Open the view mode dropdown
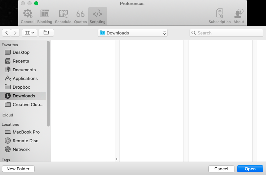The width and height of the screenshot is (266, 175). coord(29,33)
